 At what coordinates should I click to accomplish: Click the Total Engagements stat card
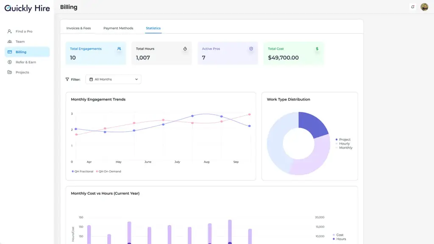[95, 53]
